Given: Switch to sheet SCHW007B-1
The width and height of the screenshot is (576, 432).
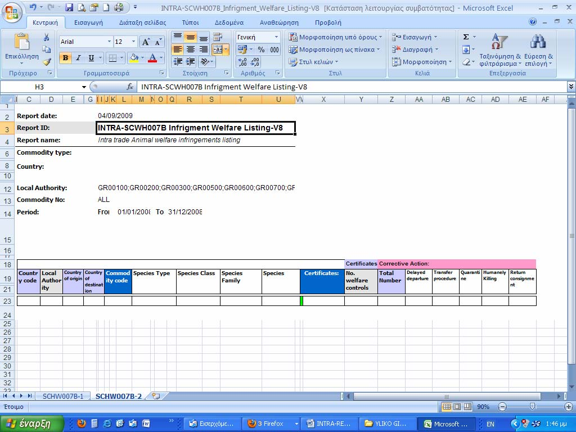Looking at the screenshot, I should [x=63, y=396].
